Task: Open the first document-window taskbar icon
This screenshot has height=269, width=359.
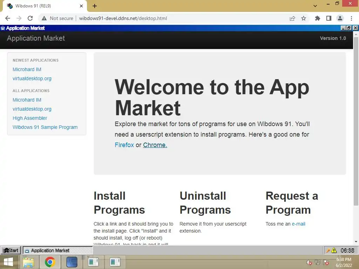Action: [x=93, y=262]
